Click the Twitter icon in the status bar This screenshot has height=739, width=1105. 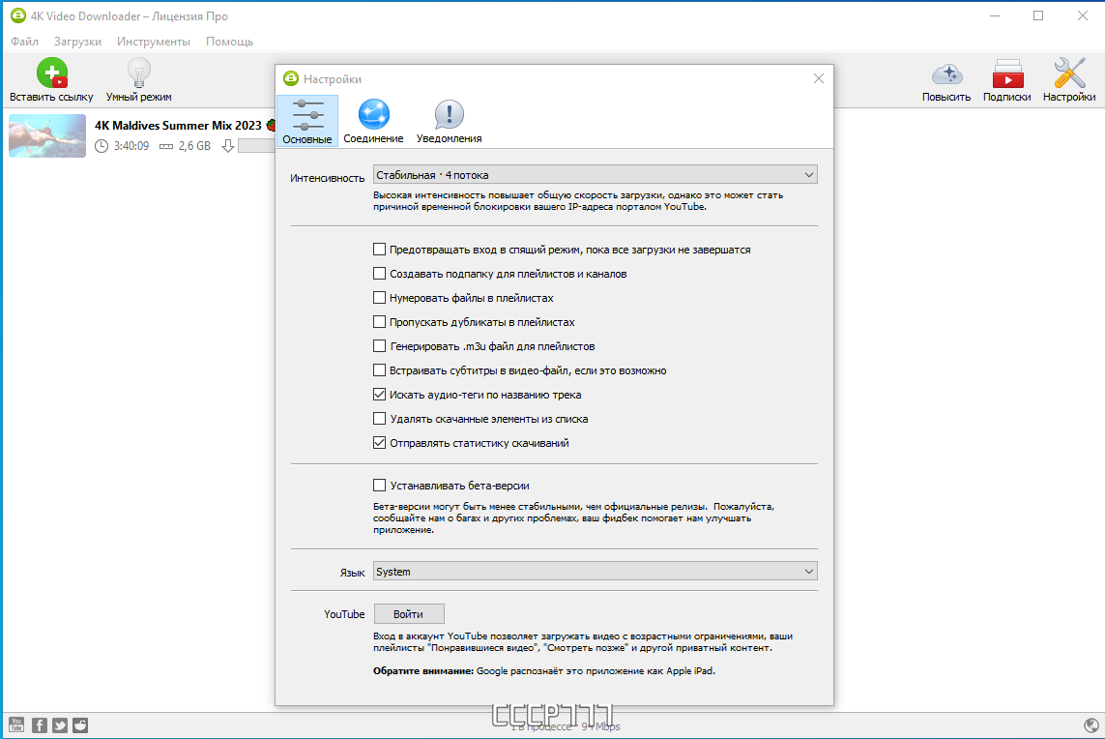(x=60, y=724)
